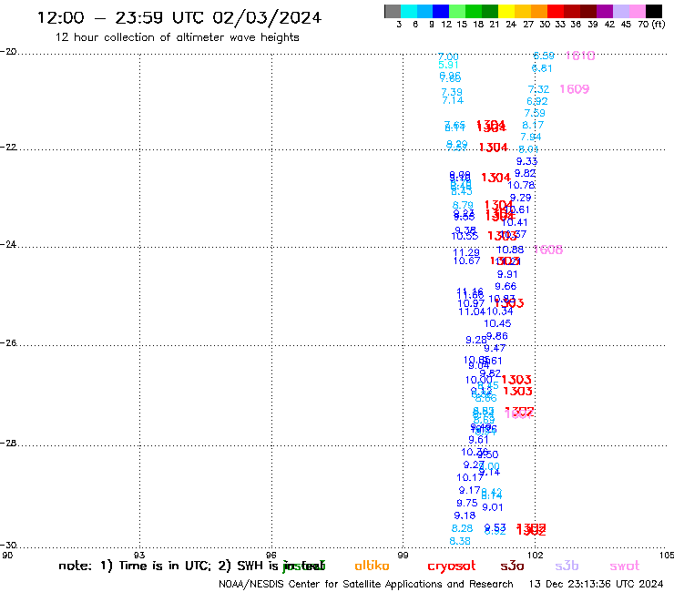Image resolution: width=674 pixels, height=592 pixels.
Task: Click wave height value '9.91'
Action: click(x=507, y=274)
